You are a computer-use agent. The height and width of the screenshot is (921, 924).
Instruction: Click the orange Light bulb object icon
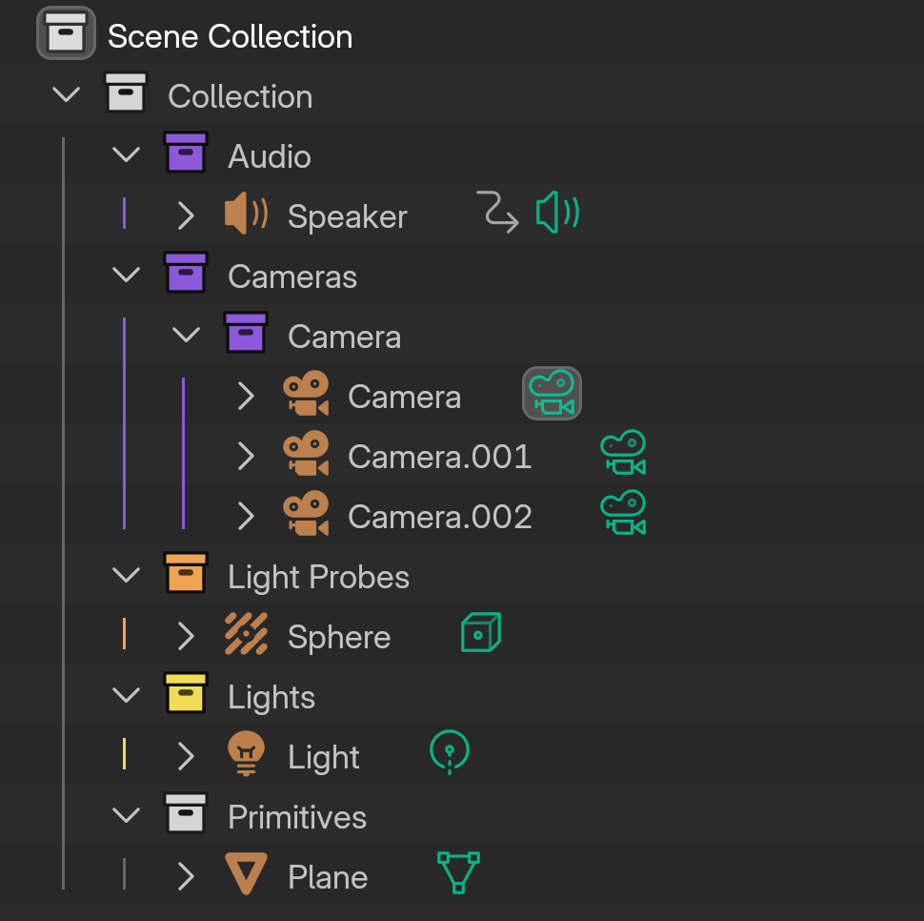point(247,753)
